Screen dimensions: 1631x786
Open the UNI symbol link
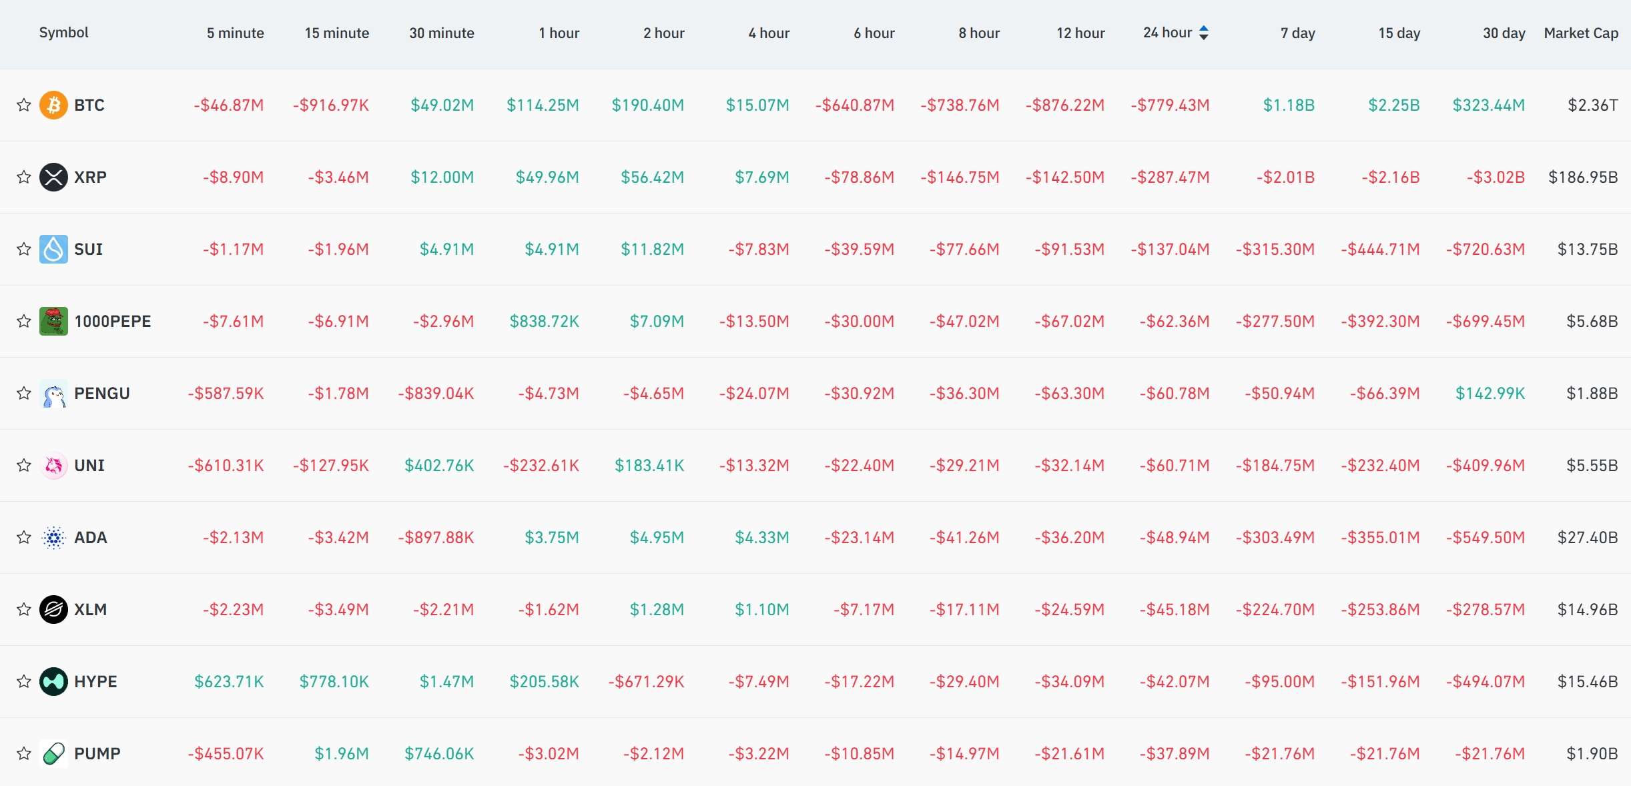(89, 465)
